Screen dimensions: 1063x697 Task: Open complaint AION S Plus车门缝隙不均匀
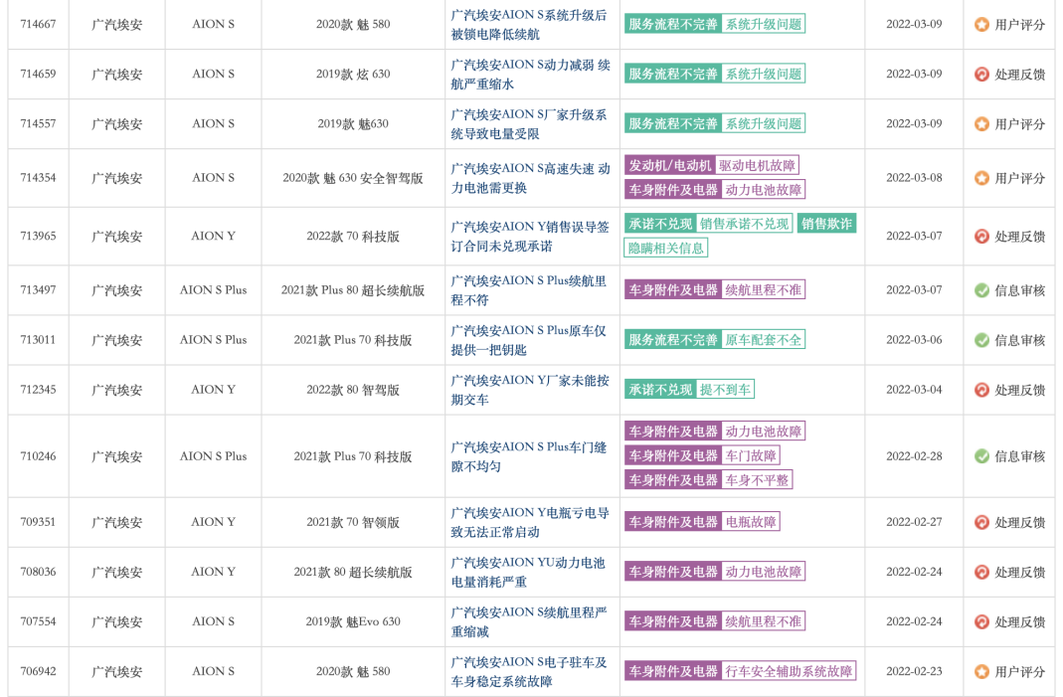pos(529,456)
